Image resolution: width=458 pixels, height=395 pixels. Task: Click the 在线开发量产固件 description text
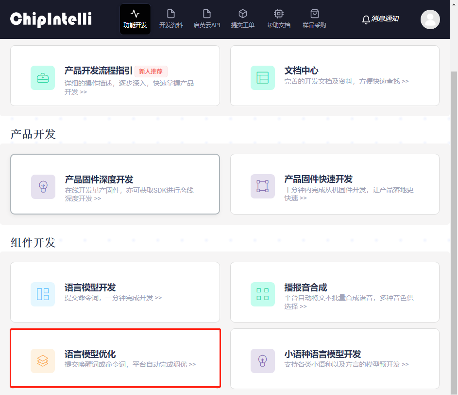pyautogui.click(x=129, y=194)
